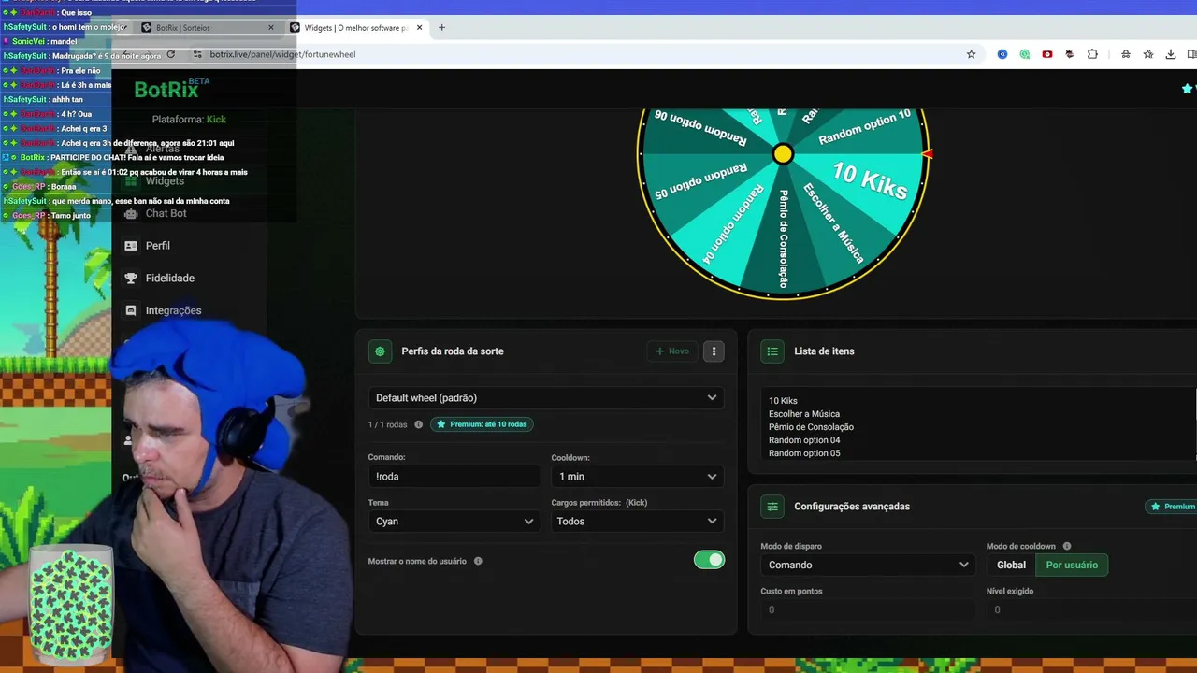Click the Lista de itens list icon
This screenshot has height=673, width=1197.
click(x=772, y=351)
